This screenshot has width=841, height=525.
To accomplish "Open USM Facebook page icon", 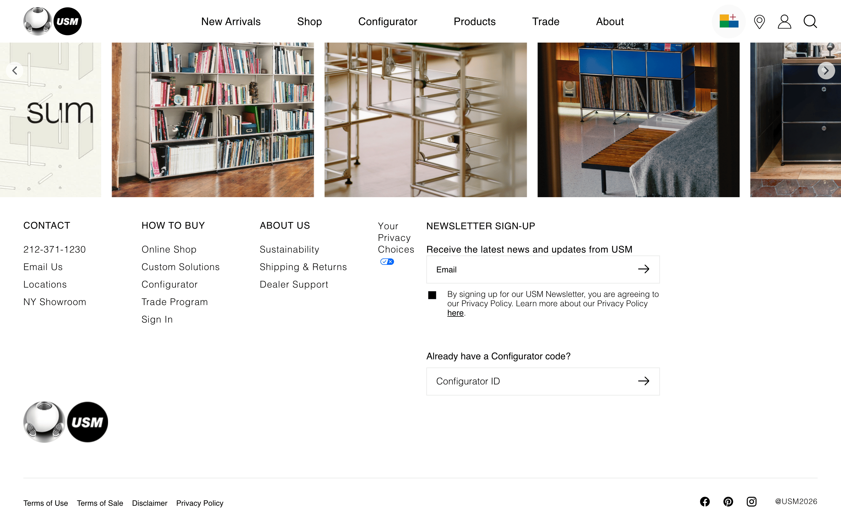I will (705, 501).
